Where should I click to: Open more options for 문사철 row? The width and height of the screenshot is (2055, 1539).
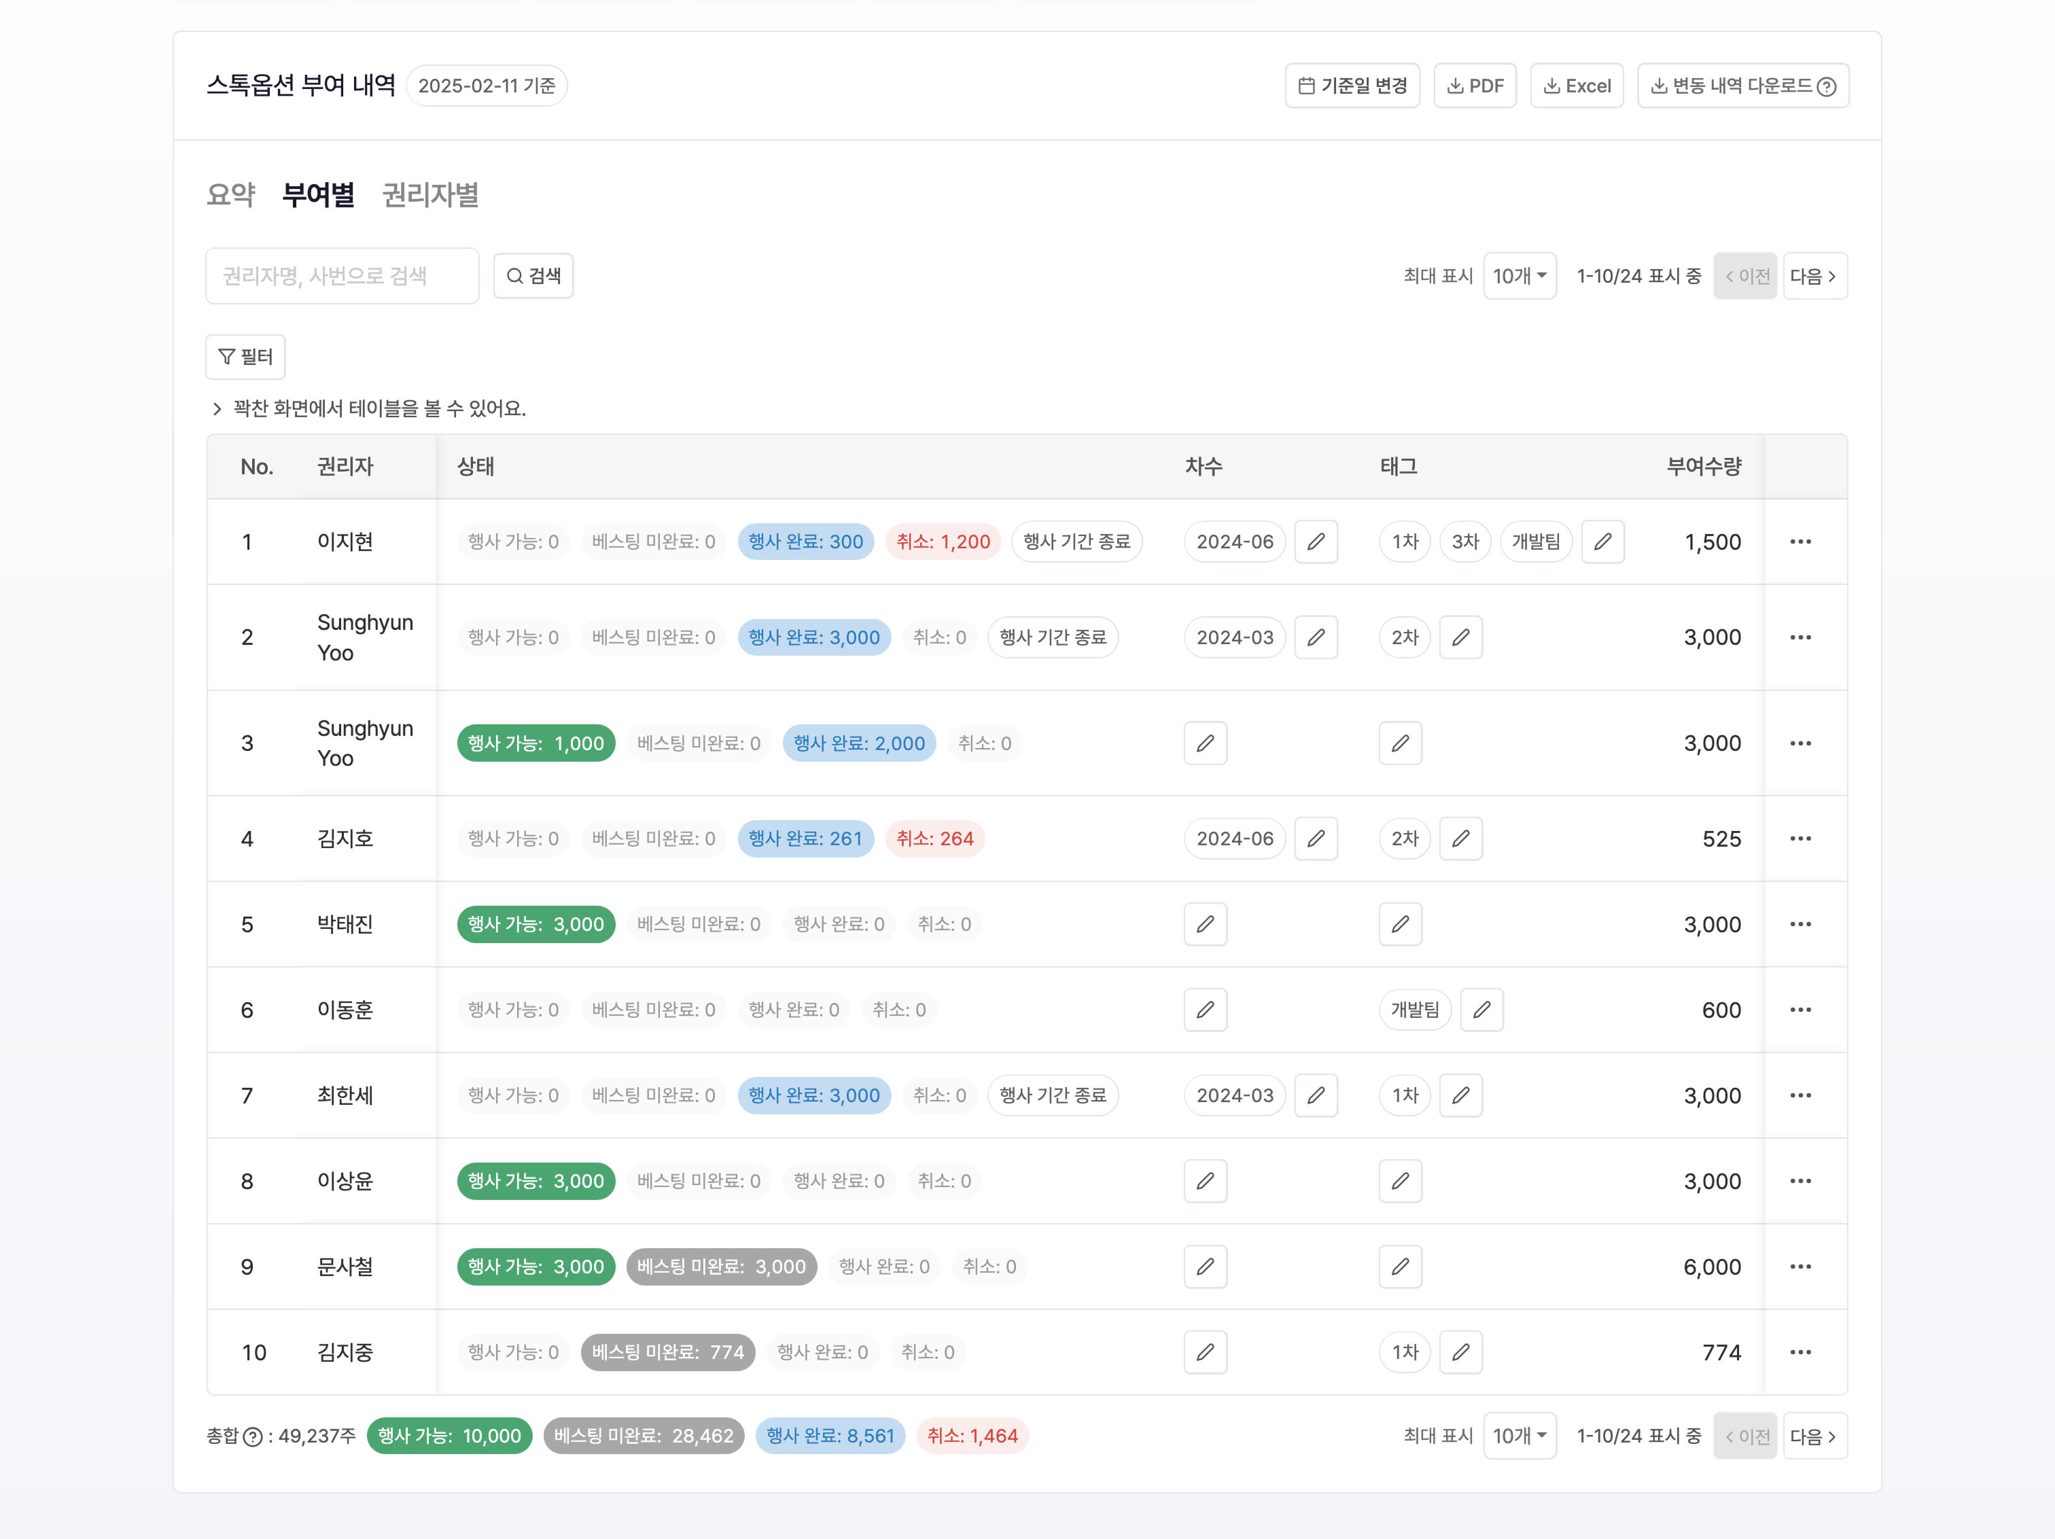point(1799,1267)
